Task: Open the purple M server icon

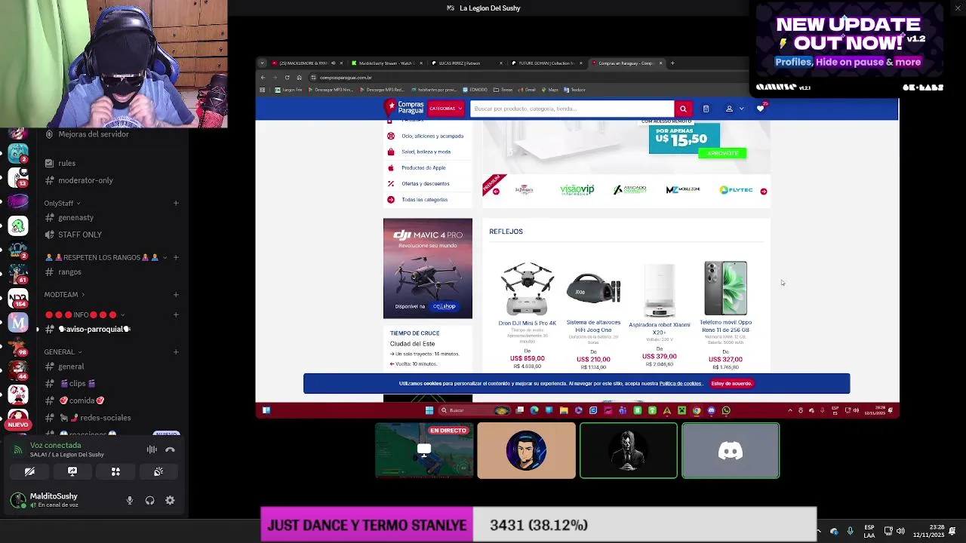Action: point(18,323)
